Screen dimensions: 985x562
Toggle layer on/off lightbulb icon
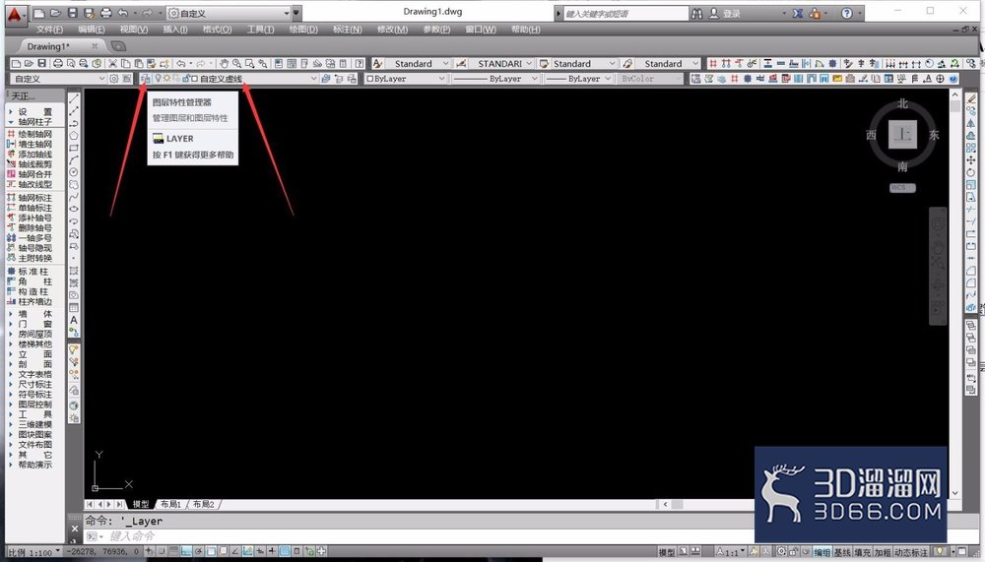point(158,79)
